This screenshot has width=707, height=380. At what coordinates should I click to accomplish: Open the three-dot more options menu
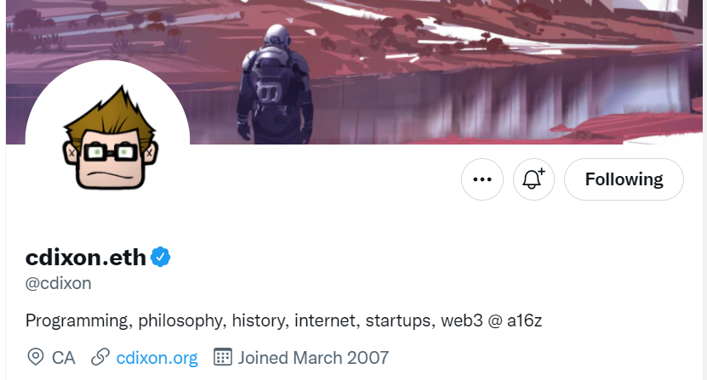tap(482, 179)
